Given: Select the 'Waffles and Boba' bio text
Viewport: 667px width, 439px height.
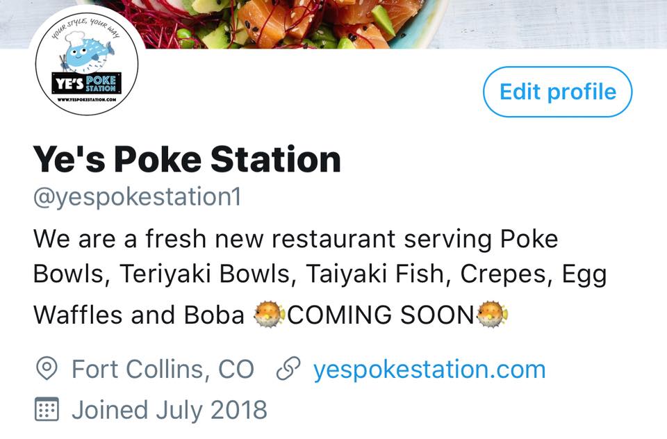Looking at the screenshot, I should 139,315.
